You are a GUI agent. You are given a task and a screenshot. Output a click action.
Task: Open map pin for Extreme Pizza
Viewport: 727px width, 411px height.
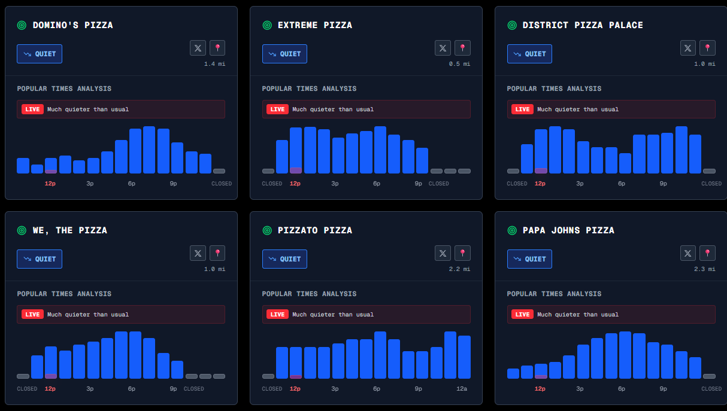point(462,48)
